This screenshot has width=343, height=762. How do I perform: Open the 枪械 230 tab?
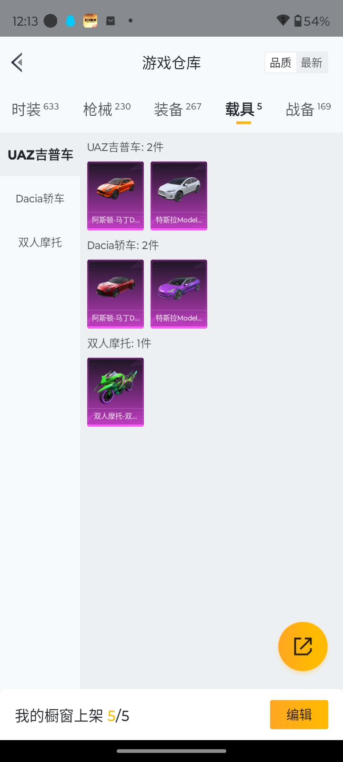(x=107, y=109)
